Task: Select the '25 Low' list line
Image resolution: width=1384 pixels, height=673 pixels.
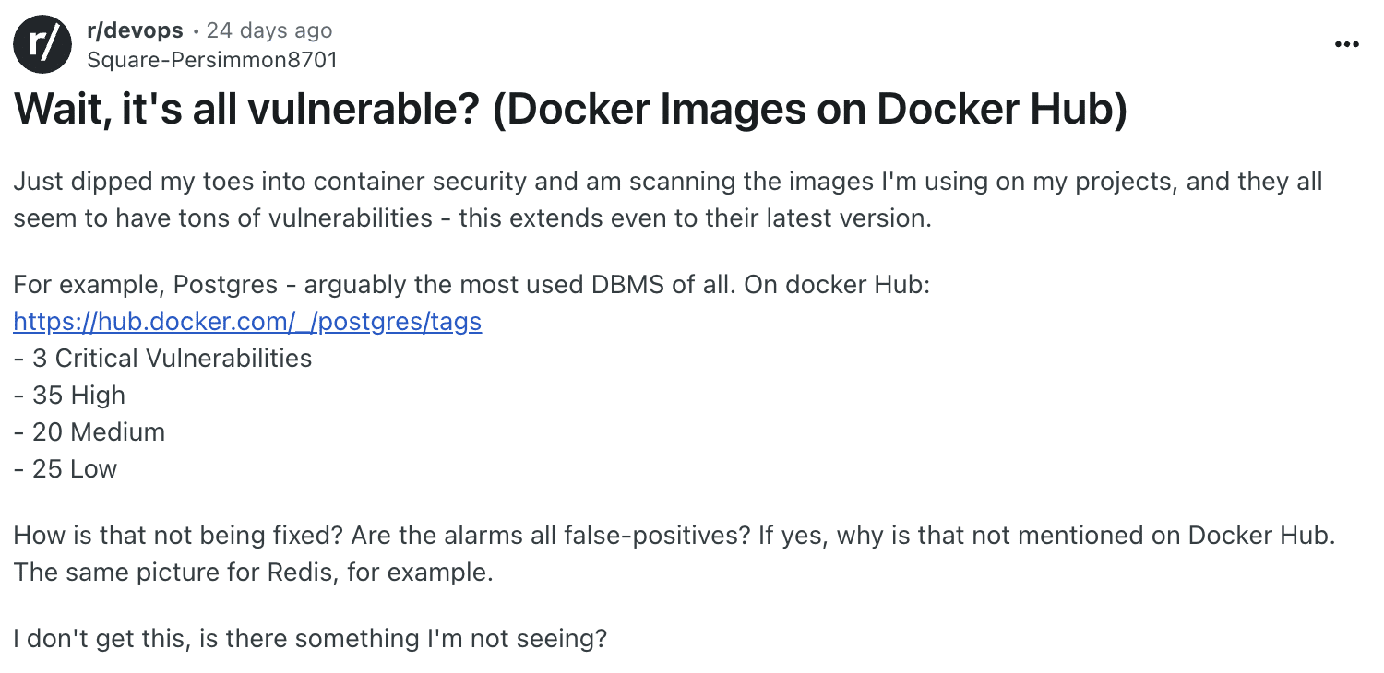Action: [66, 469]
